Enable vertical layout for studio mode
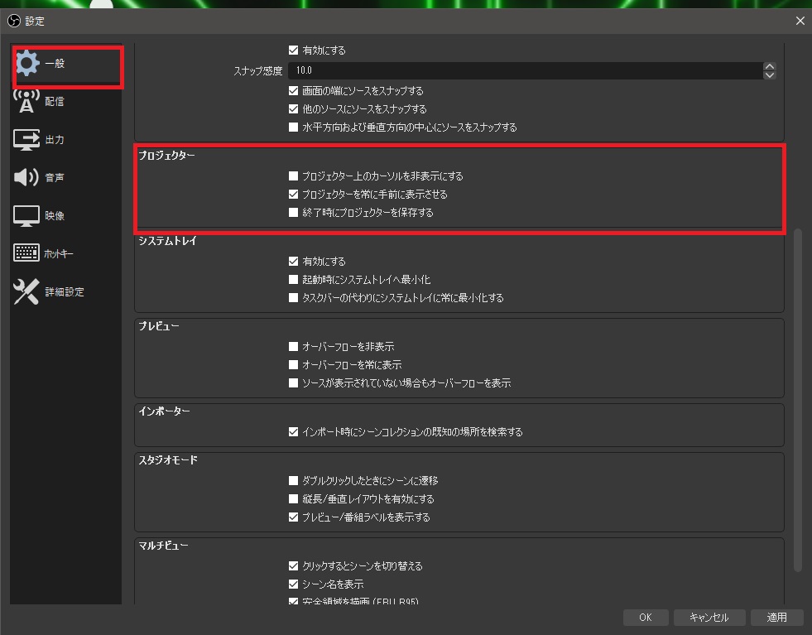Viewport: 812px width, 635px height. click(x=294, y=498)
